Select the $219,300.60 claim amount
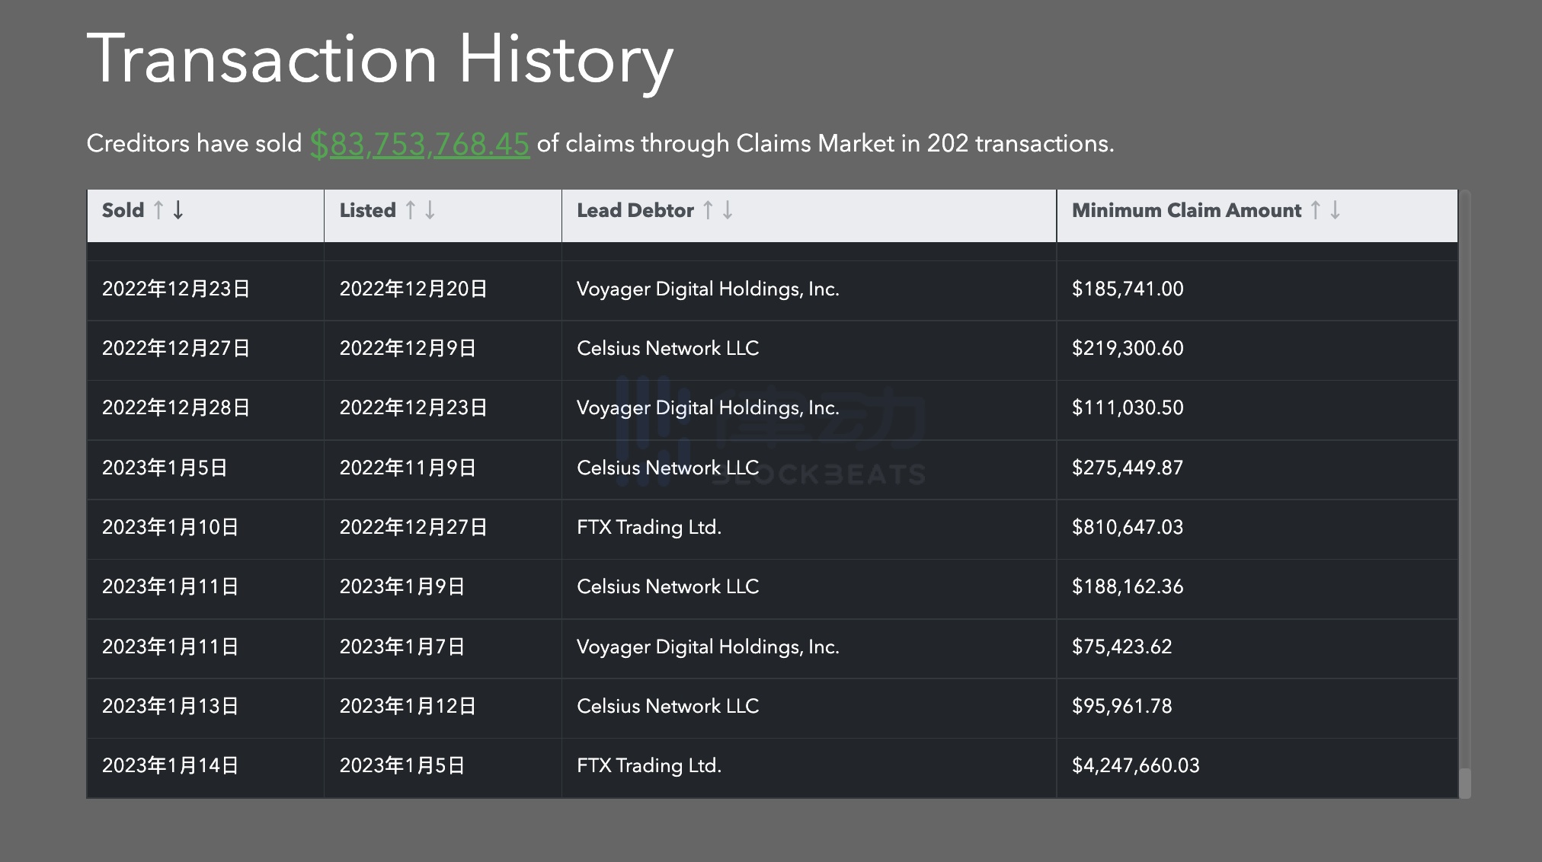Viewport: 1542px width, 862px height. [1128, 349]
